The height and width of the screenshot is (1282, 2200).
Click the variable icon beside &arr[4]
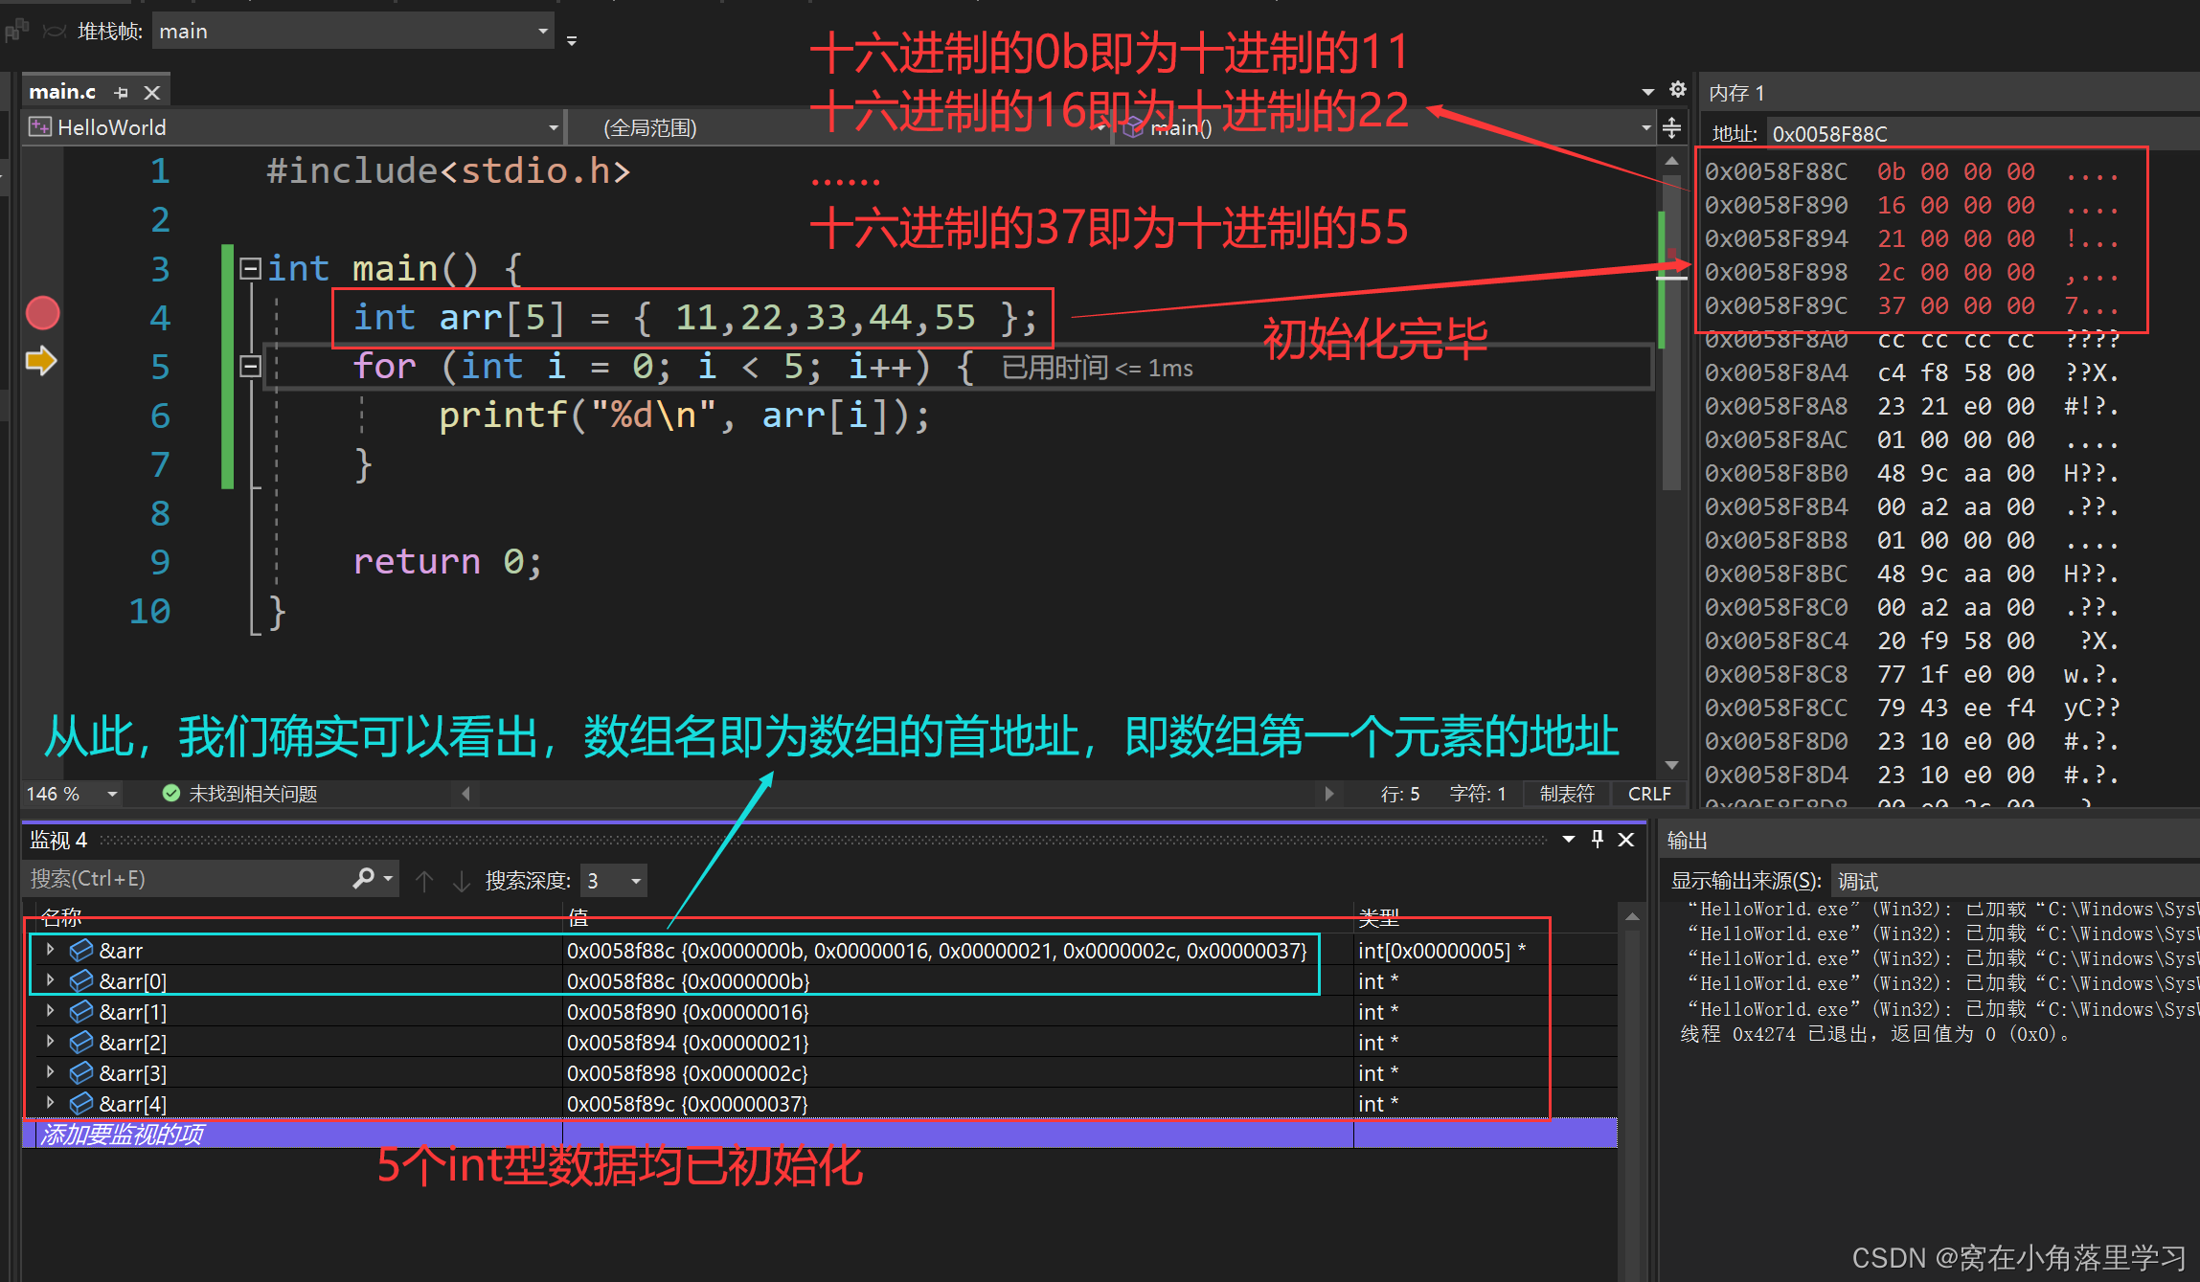[81, 1103]
